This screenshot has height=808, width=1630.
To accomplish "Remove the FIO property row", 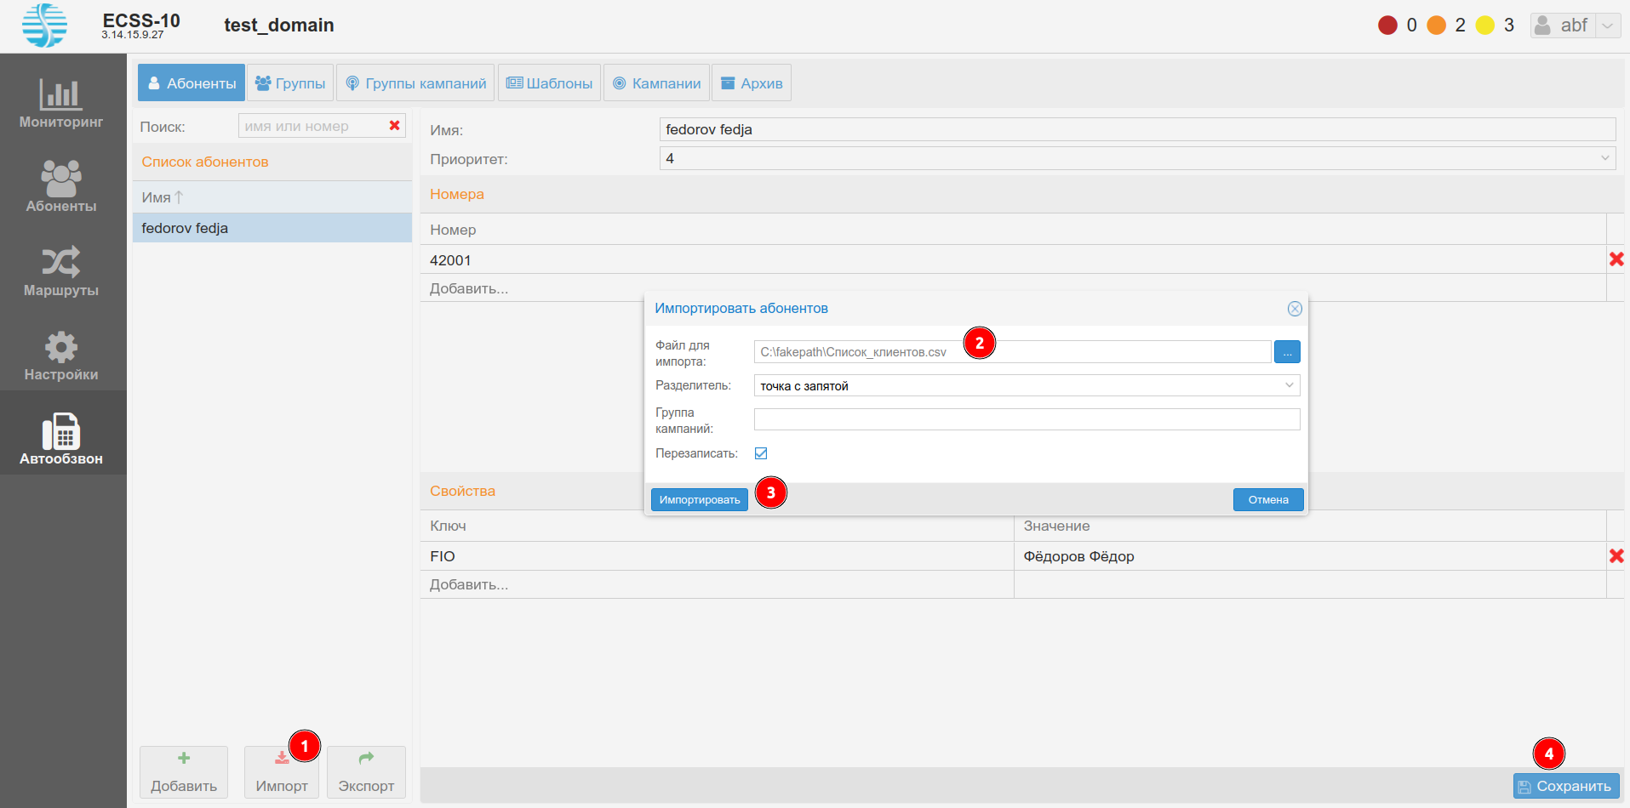I will [1616, 555].
